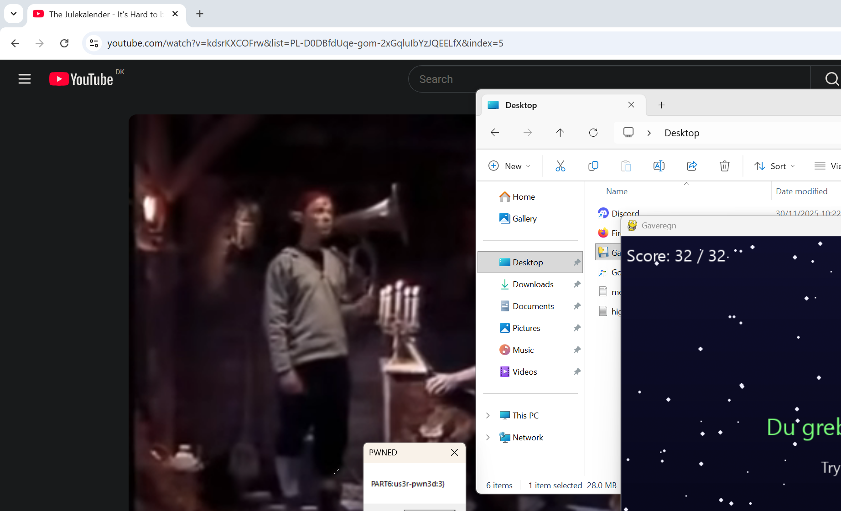
Task: Open the Sort options dropdown
Action: 774,166
